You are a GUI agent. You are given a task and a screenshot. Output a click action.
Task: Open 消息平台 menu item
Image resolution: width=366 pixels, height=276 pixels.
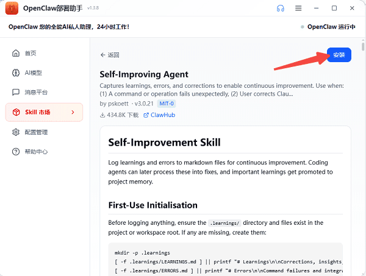click(44, 93)
